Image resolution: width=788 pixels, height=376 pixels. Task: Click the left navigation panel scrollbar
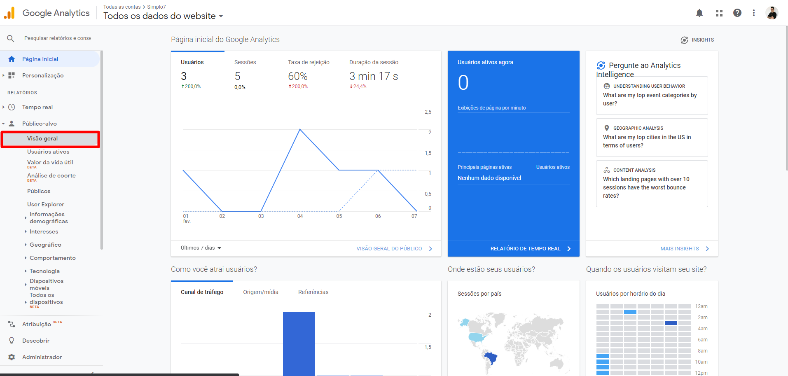pyautogui.click(x=101, y=150)
